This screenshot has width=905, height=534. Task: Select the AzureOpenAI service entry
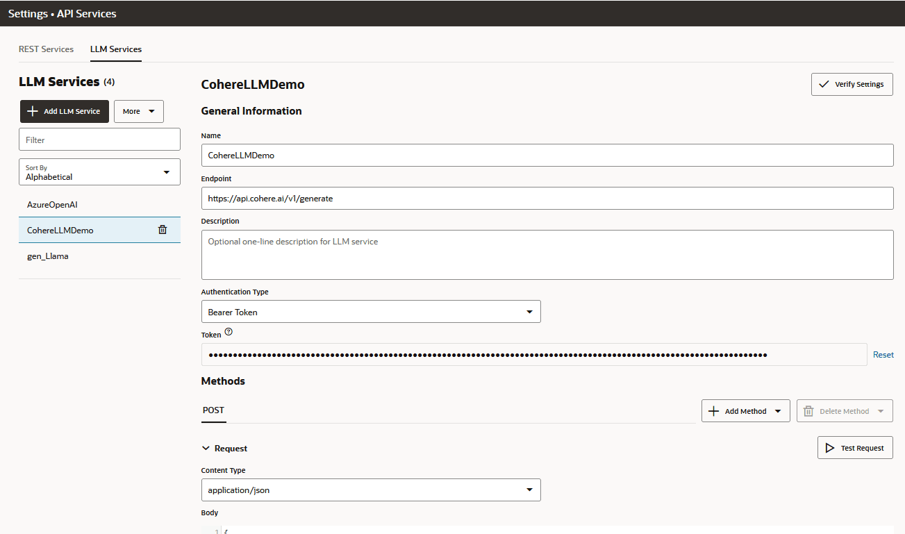(x=52, y=204)
